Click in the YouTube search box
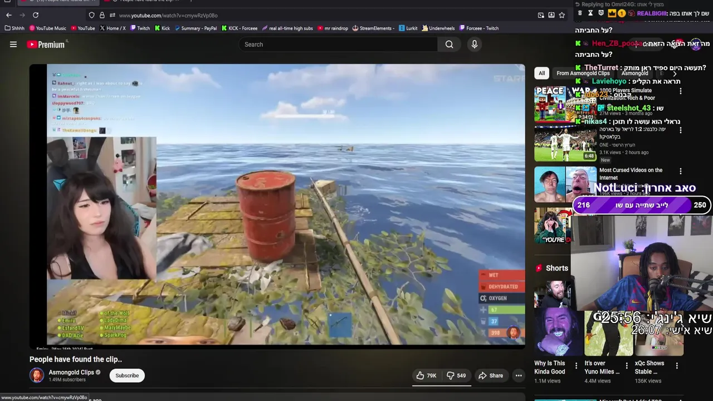Screen dimensions: 713x401 coord(338,45)
